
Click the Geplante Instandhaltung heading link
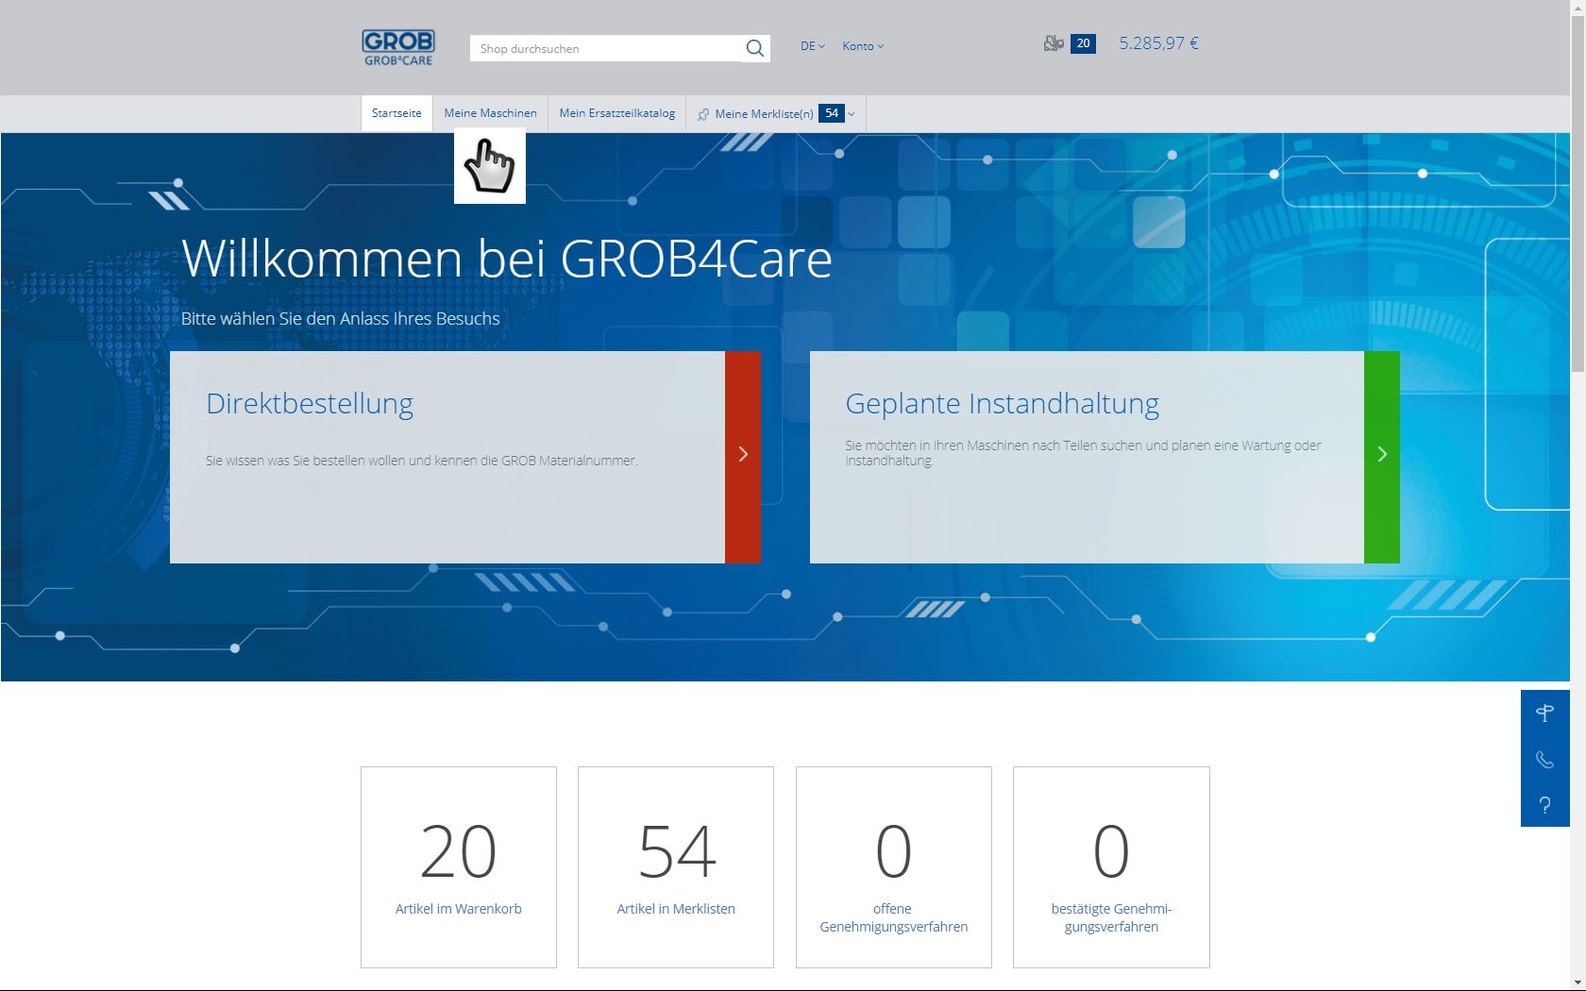(1002, 403)
